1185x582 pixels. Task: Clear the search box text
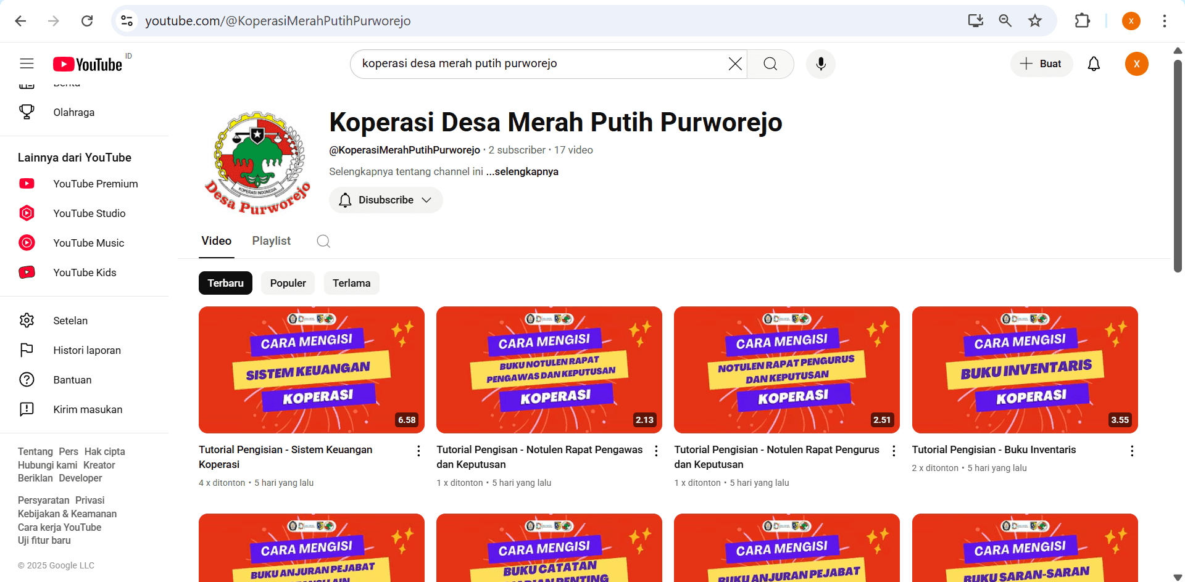click(x=734, y=64)
